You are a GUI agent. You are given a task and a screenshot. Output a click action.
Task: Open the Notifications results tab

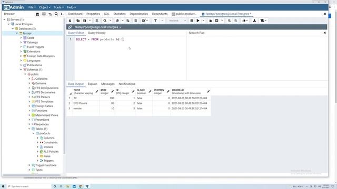click(x=127, y=84)
